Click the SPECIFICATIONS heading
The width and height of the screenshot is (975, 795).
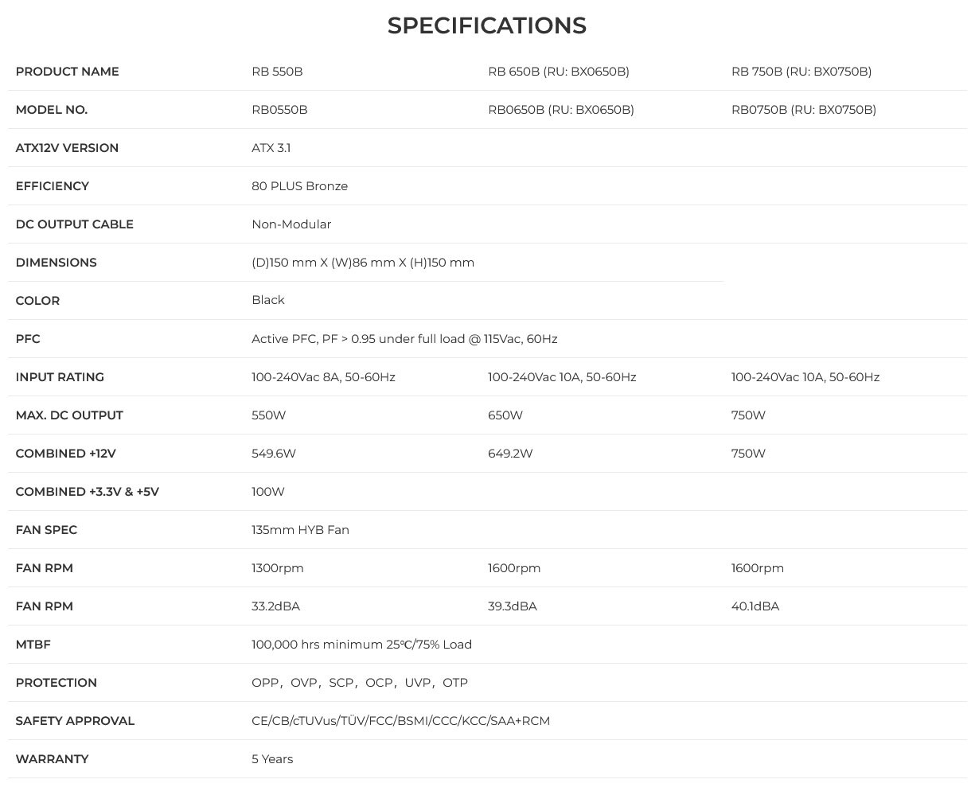486,25
